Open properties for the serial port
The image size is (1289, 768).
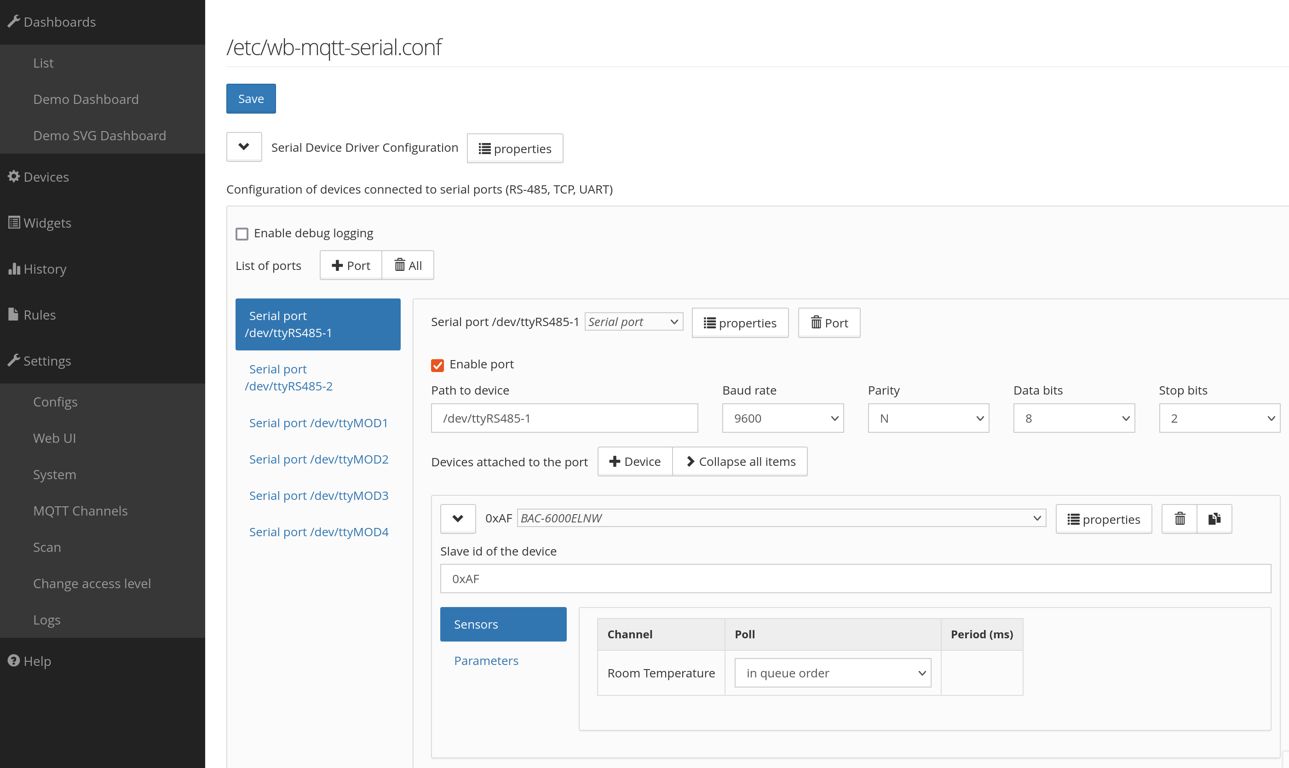[740, 323]
